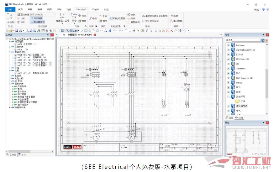Select 正交布线 orthogonal wiring tool
This screenshot has height=172, width=274.
pyautogui.click(x=23, y=14)
